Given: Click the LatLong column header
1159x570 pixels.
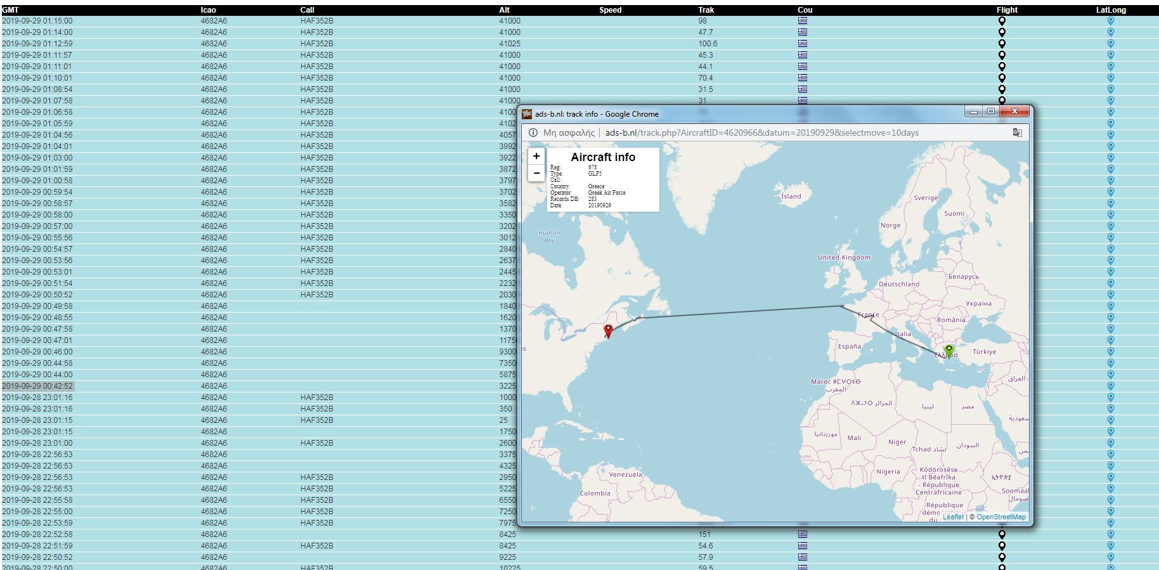Looking at the screenshot, I should (1111, 10).
